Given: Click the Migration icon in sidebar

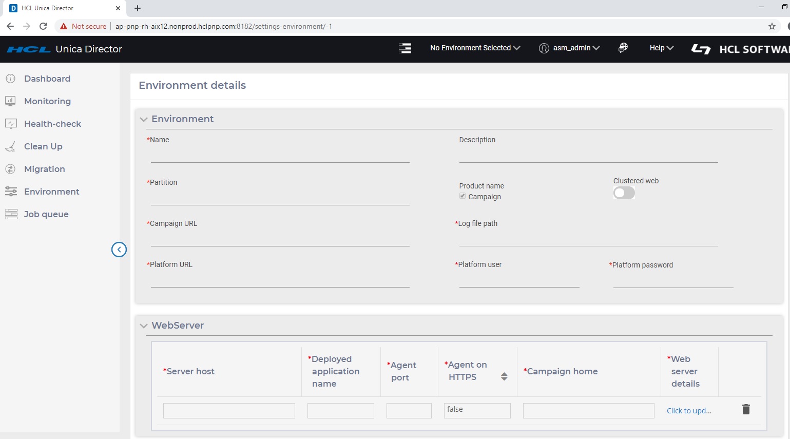Looking at the screenshot, I should [x=10, y=169].
